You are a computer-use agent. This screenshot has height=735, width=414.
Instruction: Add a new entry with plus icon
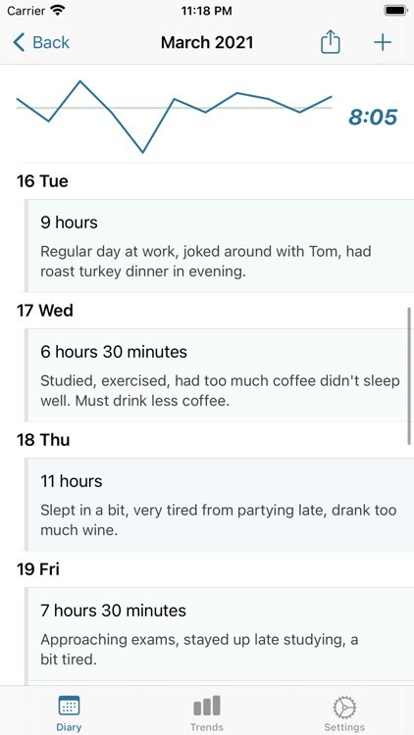(x=383, y=43)
